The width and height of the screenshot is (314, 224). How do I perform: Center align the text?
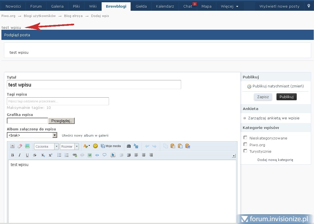click(x=144, y=155)
